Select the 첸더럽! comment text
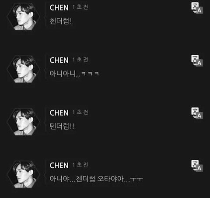The width and height of the screenshot is (210, 198). 61,21
